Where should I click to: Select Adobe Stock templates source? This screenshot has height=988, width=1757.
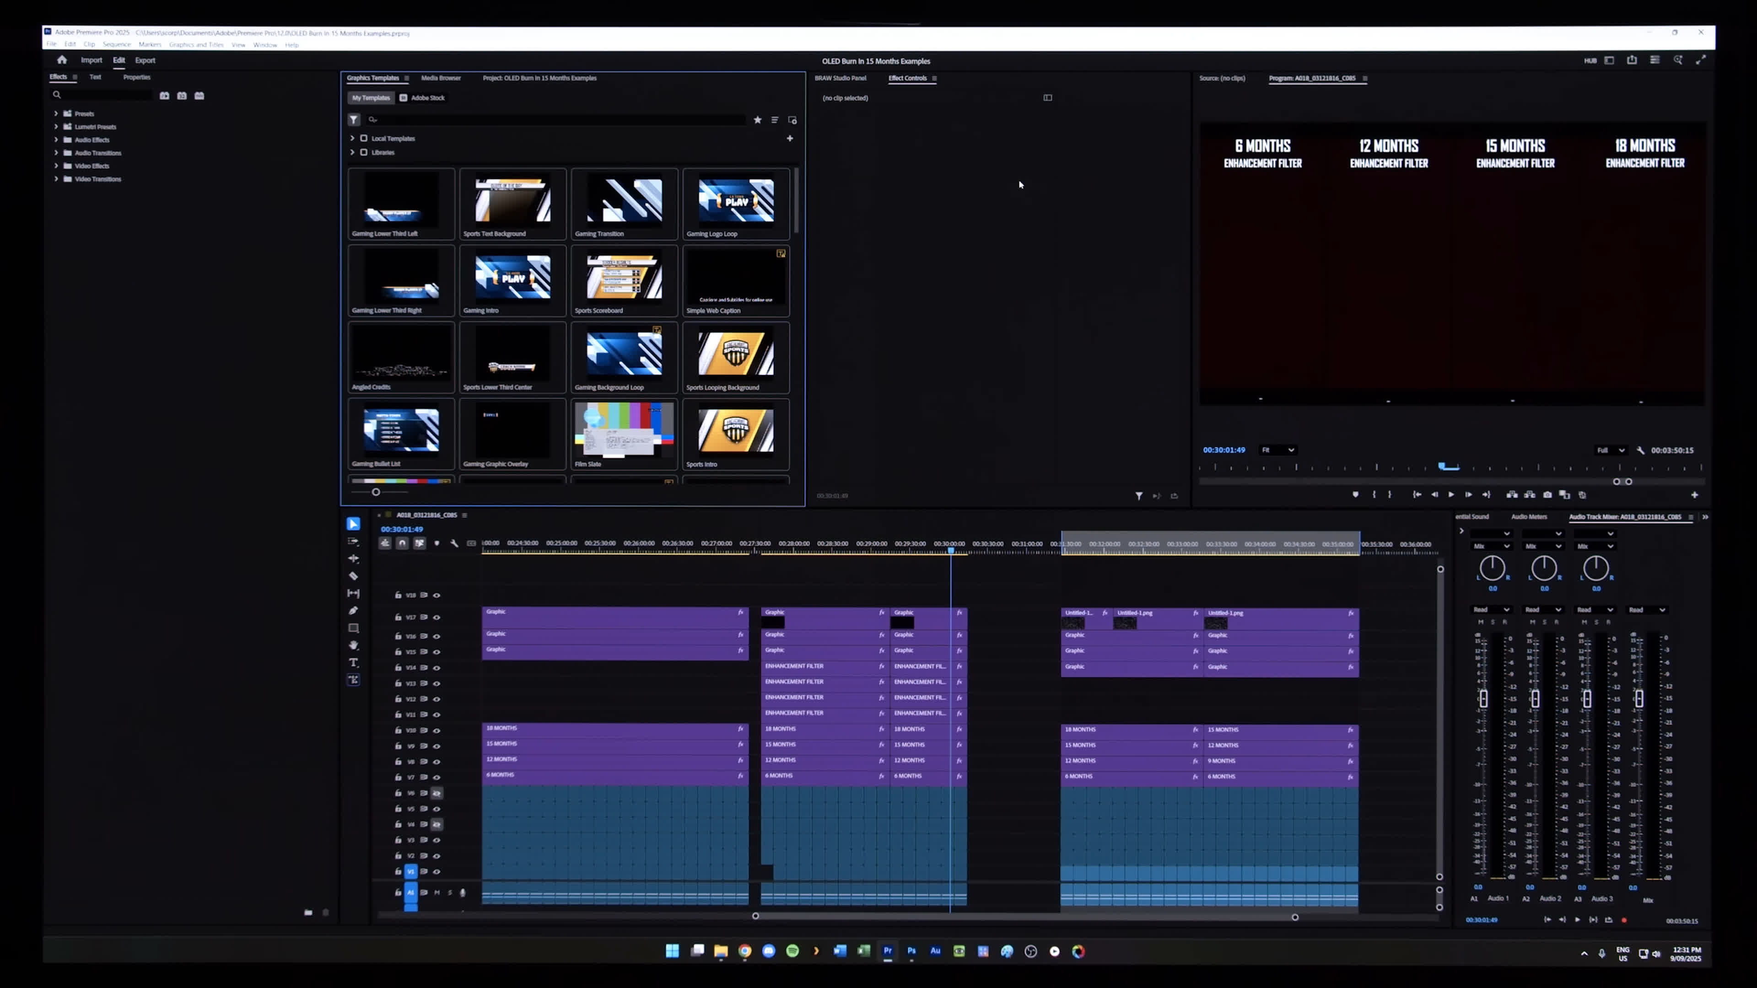point(422,97)
